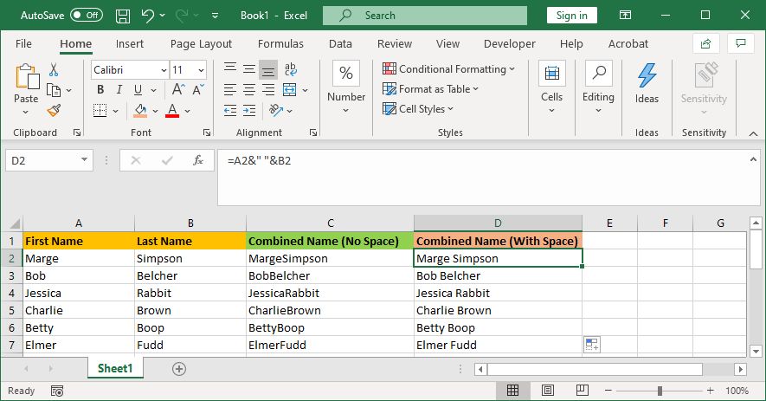Click the Wrap Text icon

click(291, 70)
